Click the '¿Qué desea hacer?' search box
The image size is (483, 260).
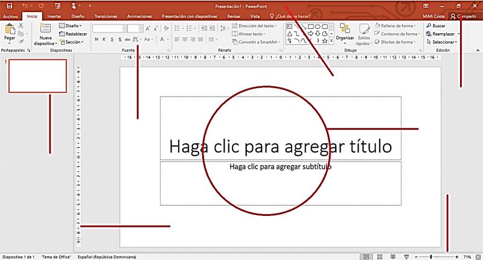pos(290,16)
